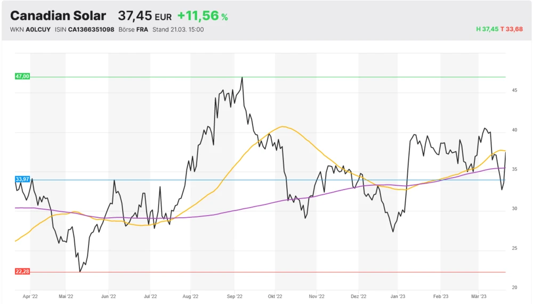533x304 pixels.
Task: Click the price trough touching the 22,28 line
Action: [x=80, y=271]
